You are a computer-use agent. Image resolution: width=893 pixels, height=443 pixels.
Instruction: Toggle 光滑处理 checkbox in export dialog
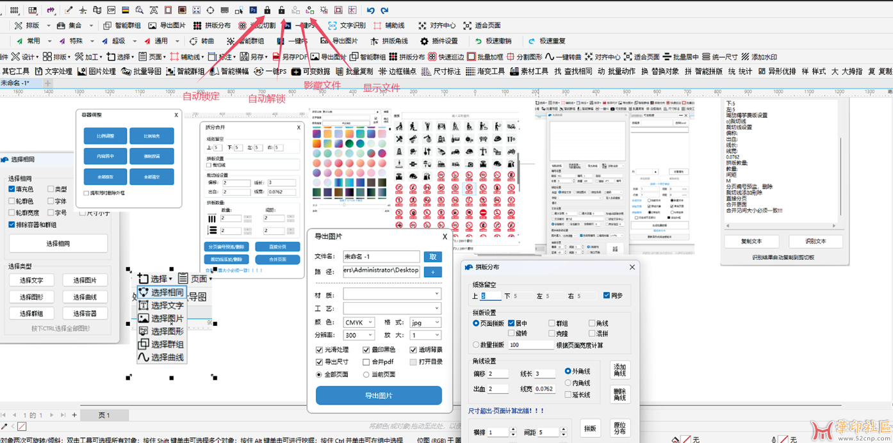319,350
